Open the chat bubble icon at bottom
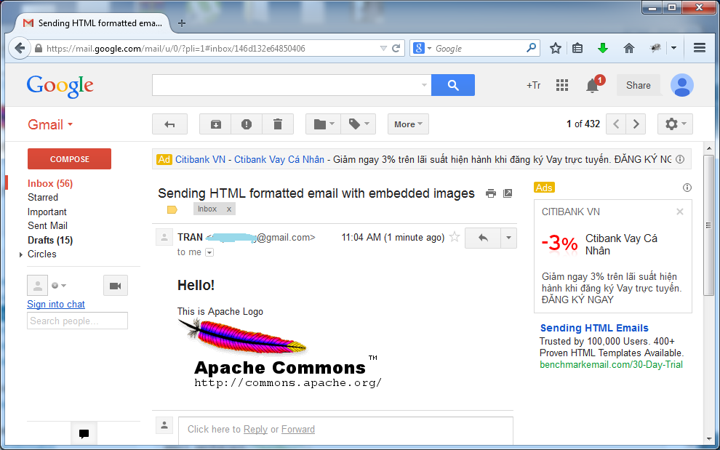720x450 pixels. [84, 433]
